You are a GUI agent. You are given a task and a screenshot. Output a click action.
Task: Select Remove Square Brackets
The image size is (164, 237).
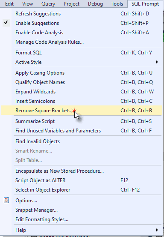pos(81,110)
